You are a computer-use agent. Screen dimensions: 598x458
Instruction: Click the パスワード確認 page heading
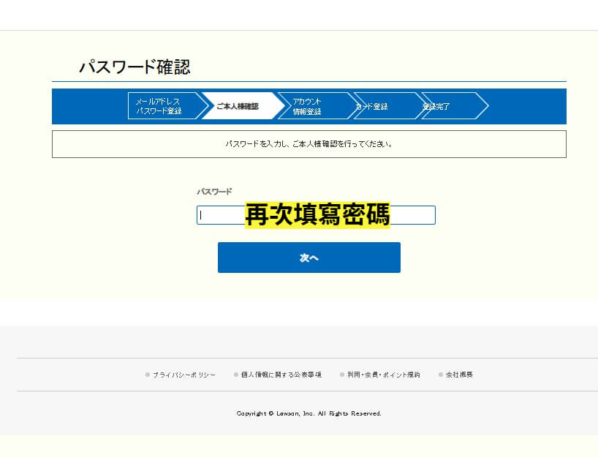[135, 66]
